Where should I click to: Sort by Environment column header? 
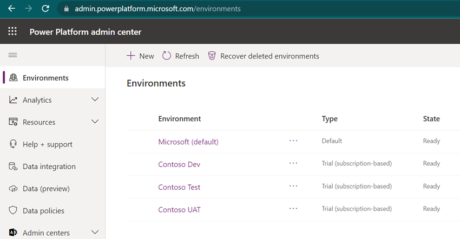180,119
